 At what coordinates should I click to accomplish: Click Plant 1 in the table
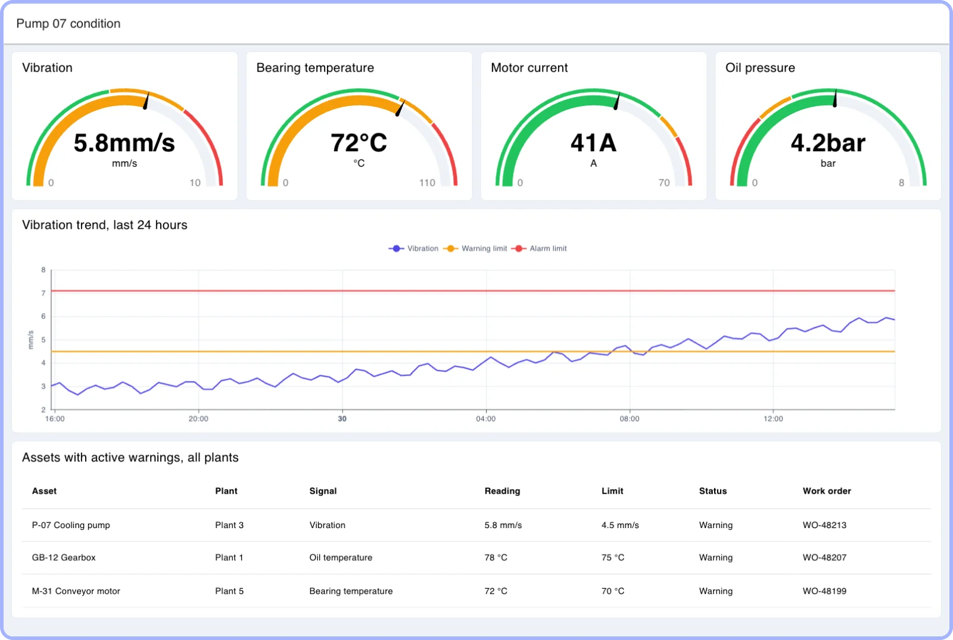click(229, 558)
